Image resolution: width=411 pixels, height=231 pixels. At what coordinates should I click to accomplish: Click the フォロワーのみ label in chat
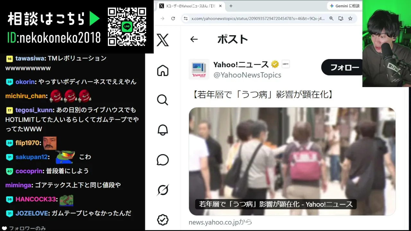pyautogui.click(x=27, y=228)
